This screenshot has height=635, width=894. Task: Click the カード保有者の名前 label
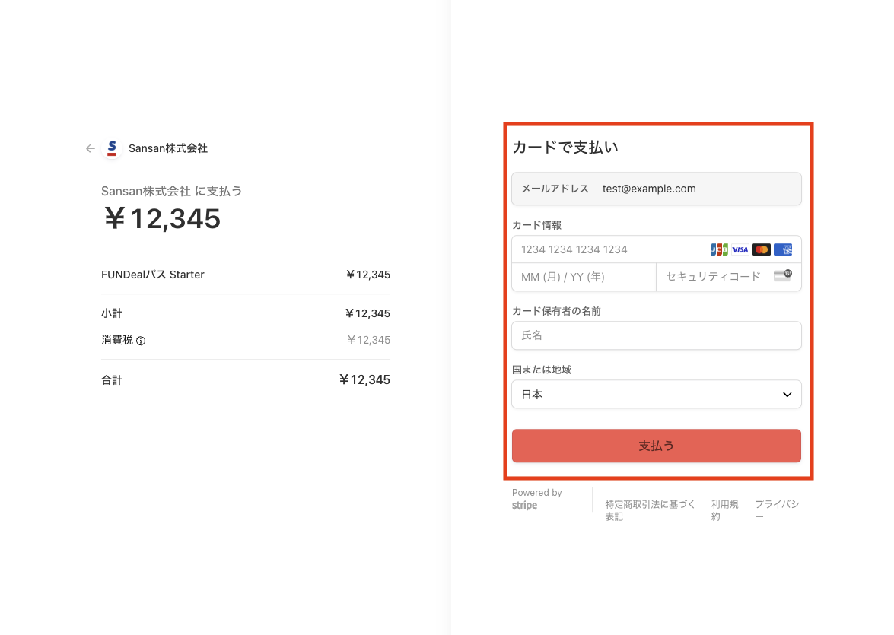[x=556, y=311]
